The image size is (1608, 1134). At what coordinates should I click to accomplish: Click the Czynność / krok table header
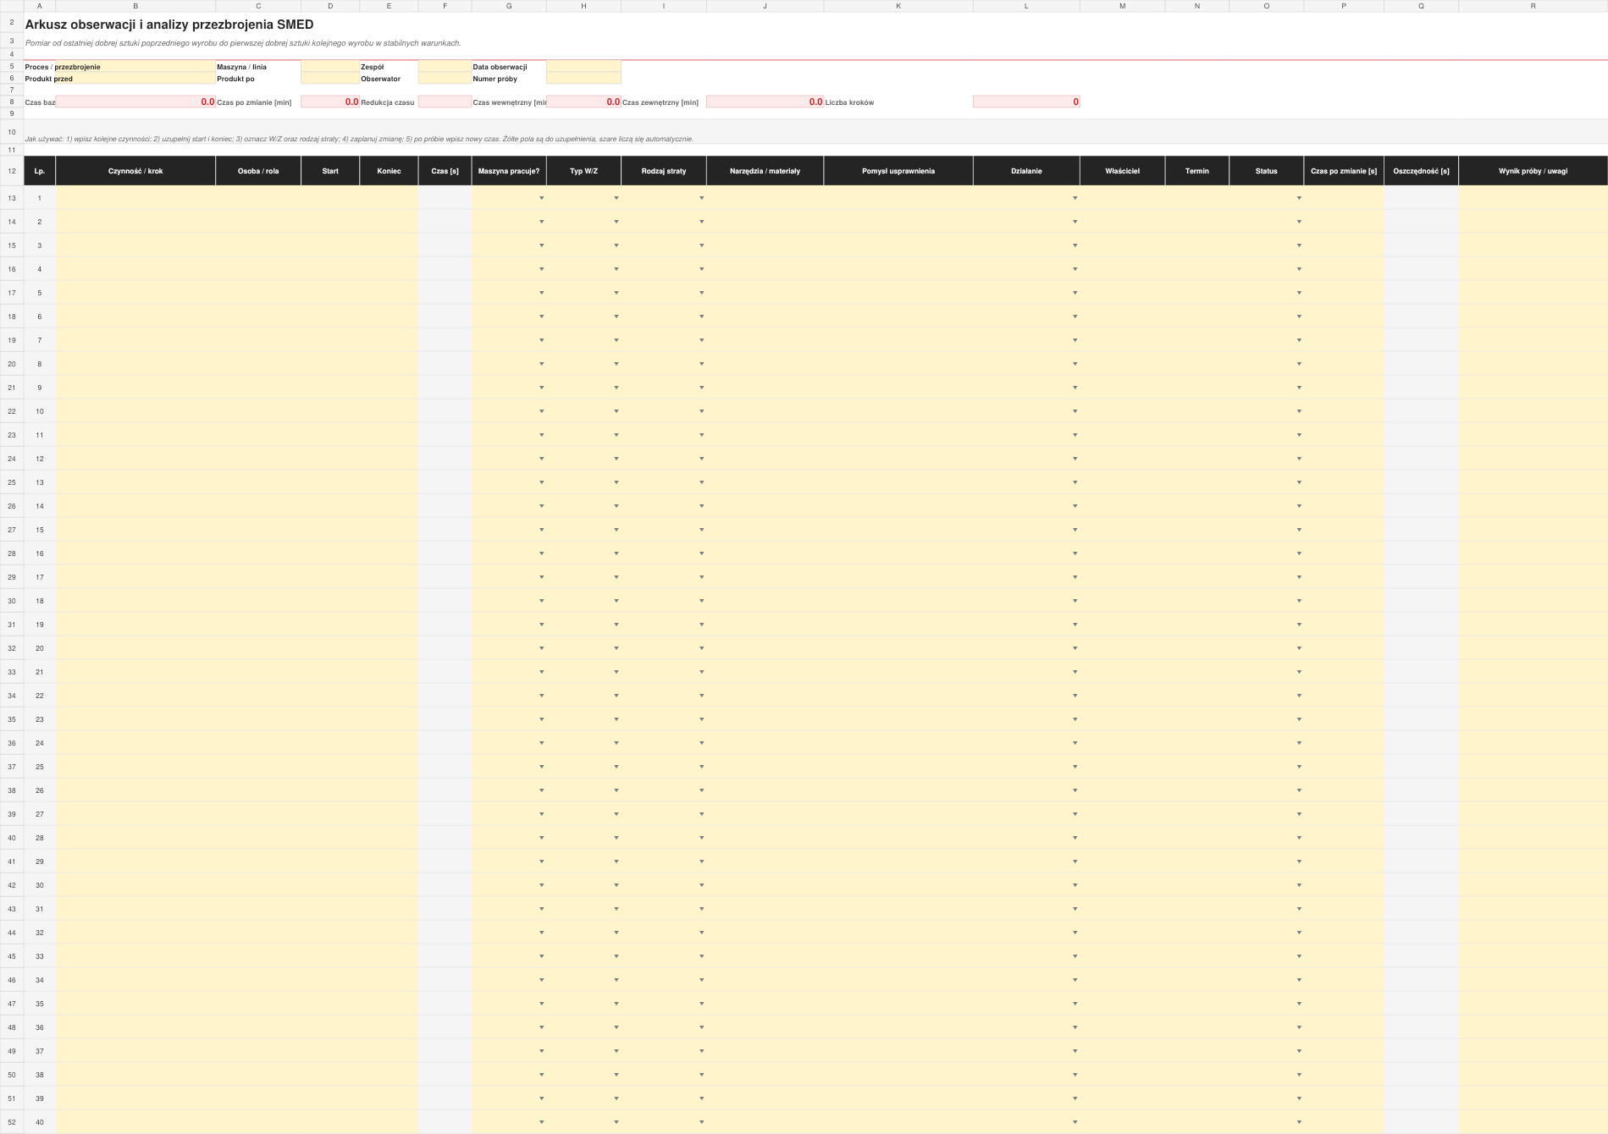point(135,171)
